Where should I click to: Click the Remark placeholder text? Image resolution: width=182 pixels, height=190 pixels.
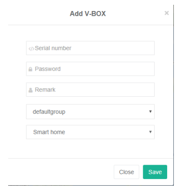(x=45, y=89)
